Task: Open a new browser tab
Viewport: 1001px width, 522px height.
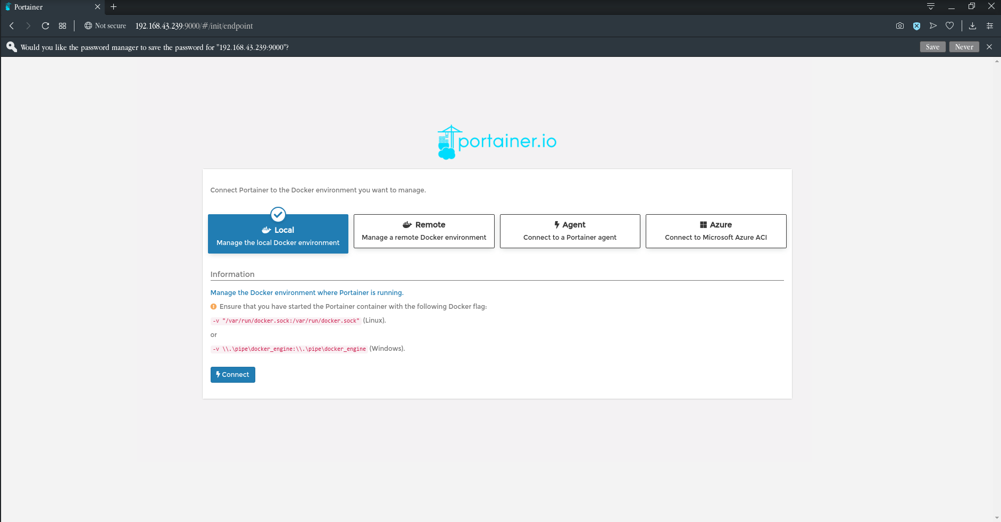Action: pyautogui.click(x=113, y=7)
